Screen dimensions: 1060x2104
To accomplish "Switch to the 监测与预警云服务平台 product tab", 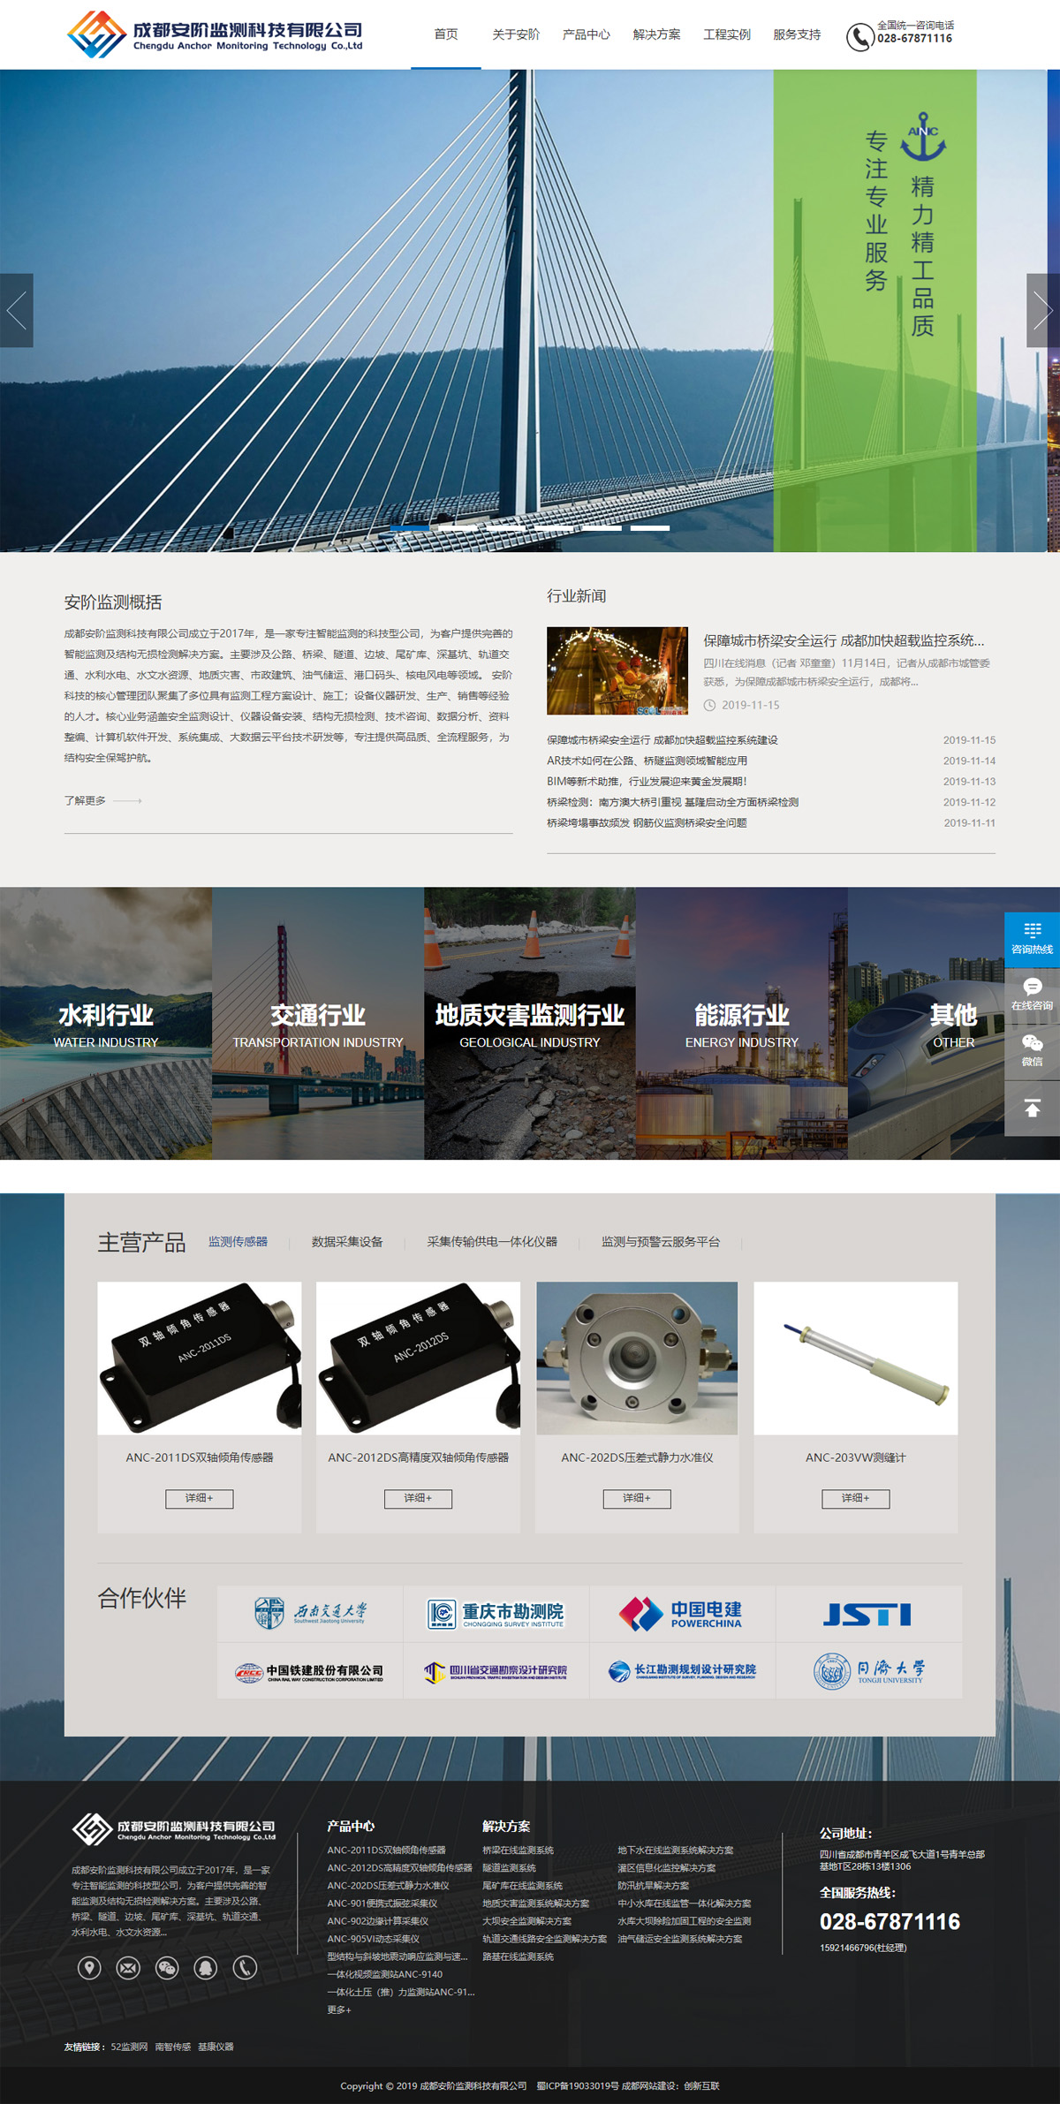I will pyautogui.click(x=660, y=1242).
